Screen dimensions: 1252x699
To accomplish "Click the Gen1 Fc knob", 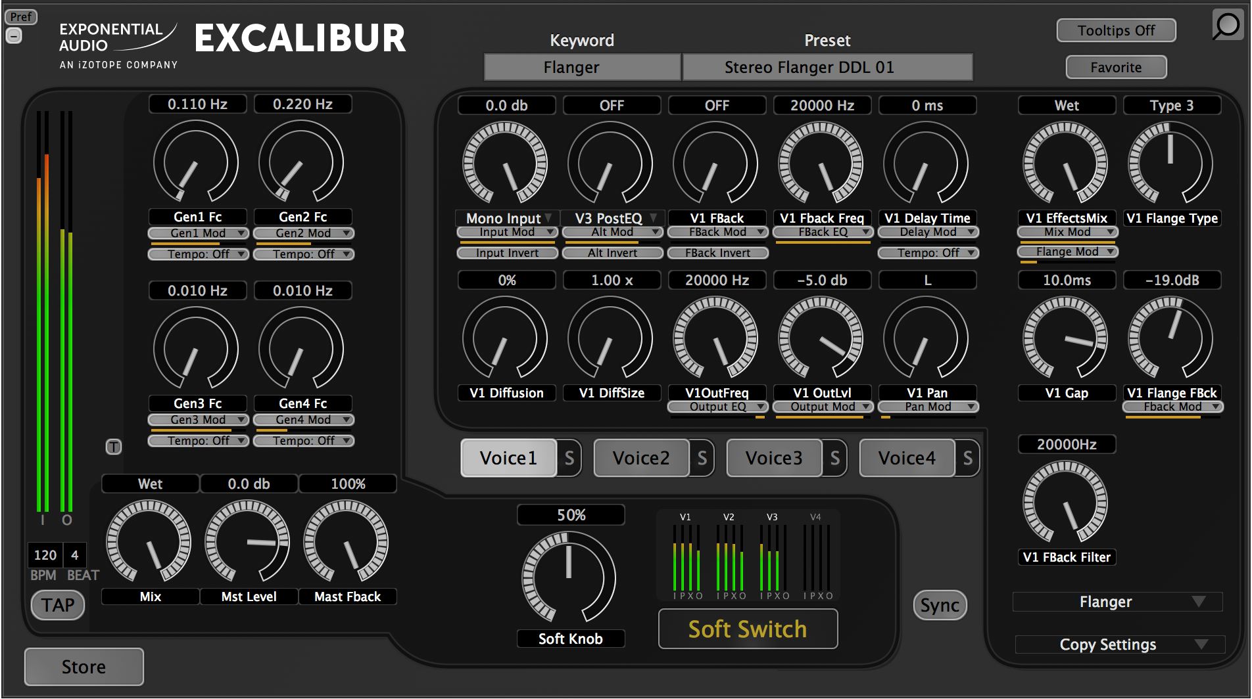I will pos(196,162).
